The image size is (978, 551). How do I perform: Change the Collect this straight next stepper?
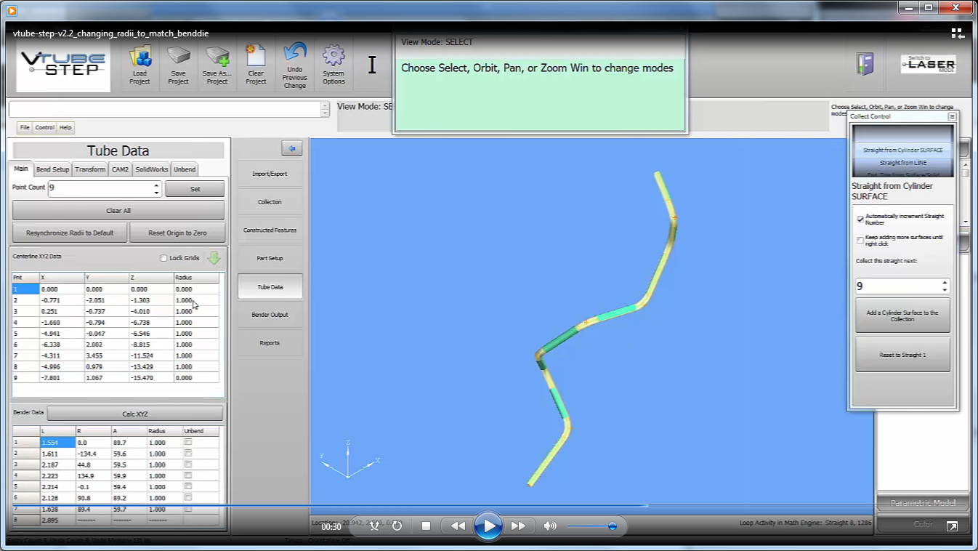click(x=944, y=286)
